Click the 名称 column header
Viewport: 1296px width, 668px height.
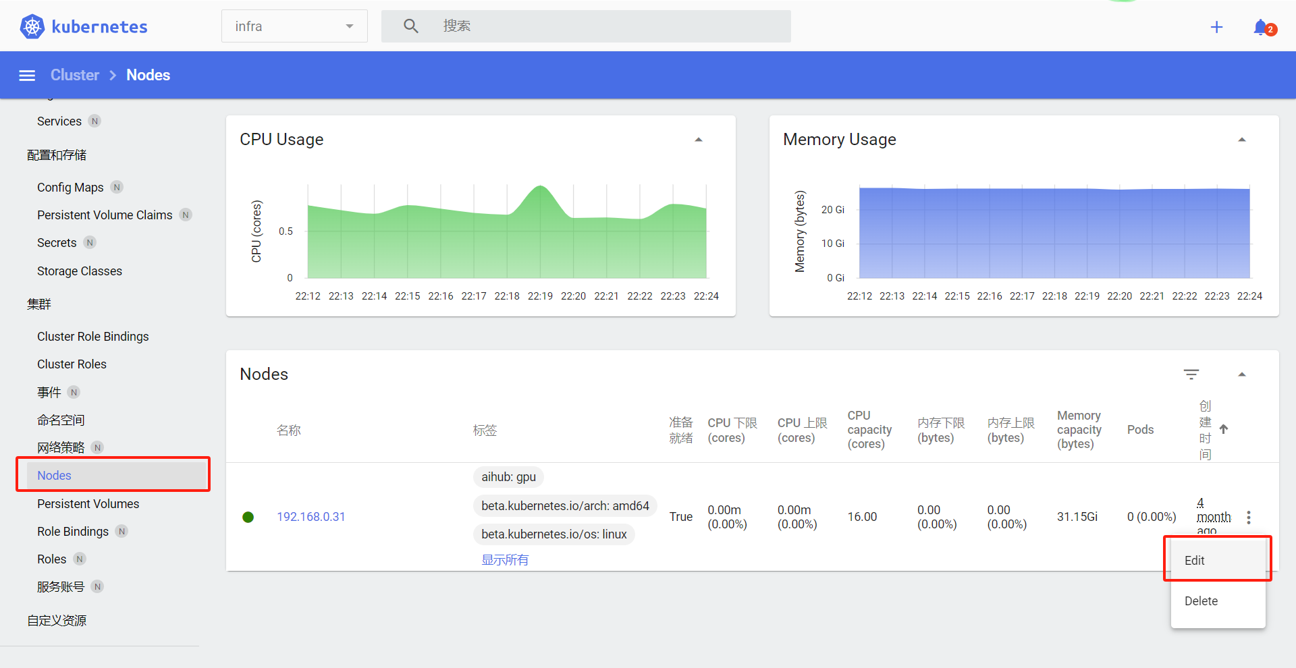[289, 430]
